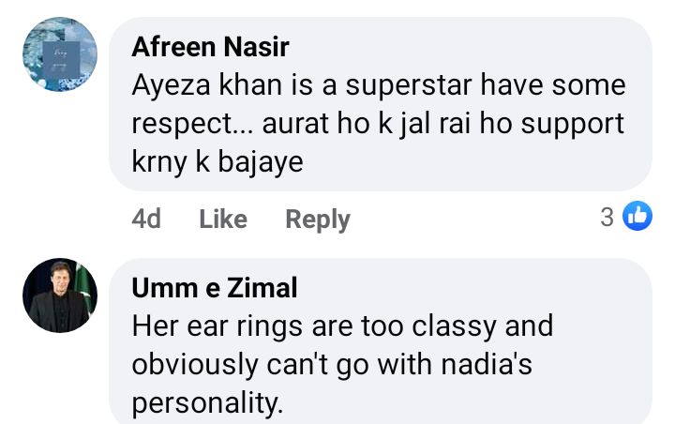Click the 4d comment timestamp
The image size is (675, 424).
[146, 220]
